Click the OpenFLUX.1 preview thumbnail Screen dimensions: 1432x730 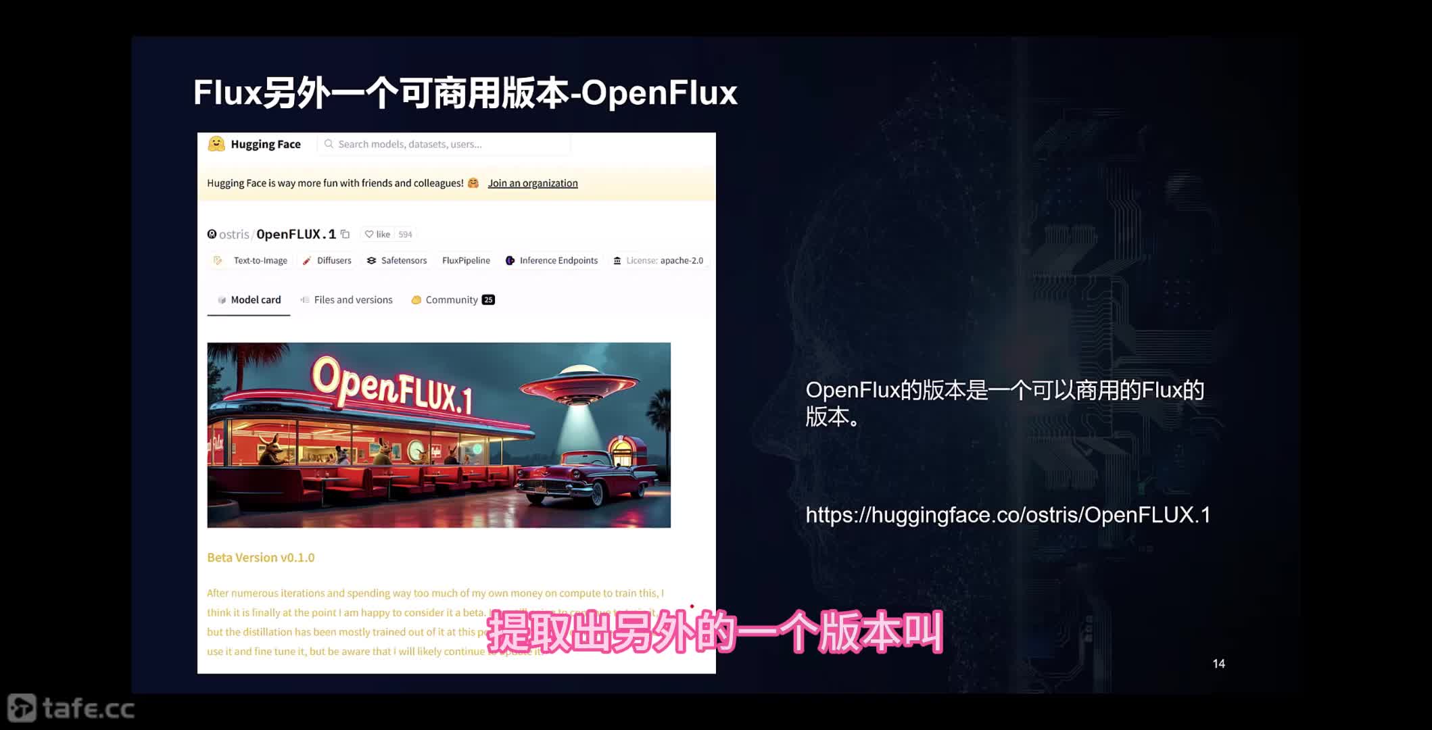(439, 435)
